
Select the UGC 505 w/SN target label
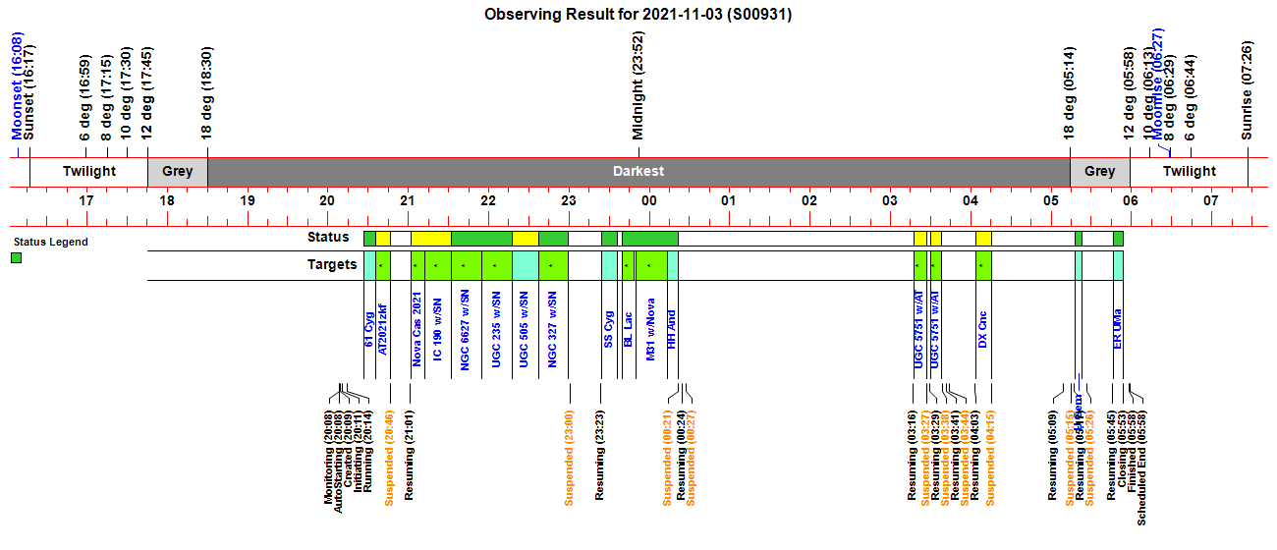pos(524,329)
